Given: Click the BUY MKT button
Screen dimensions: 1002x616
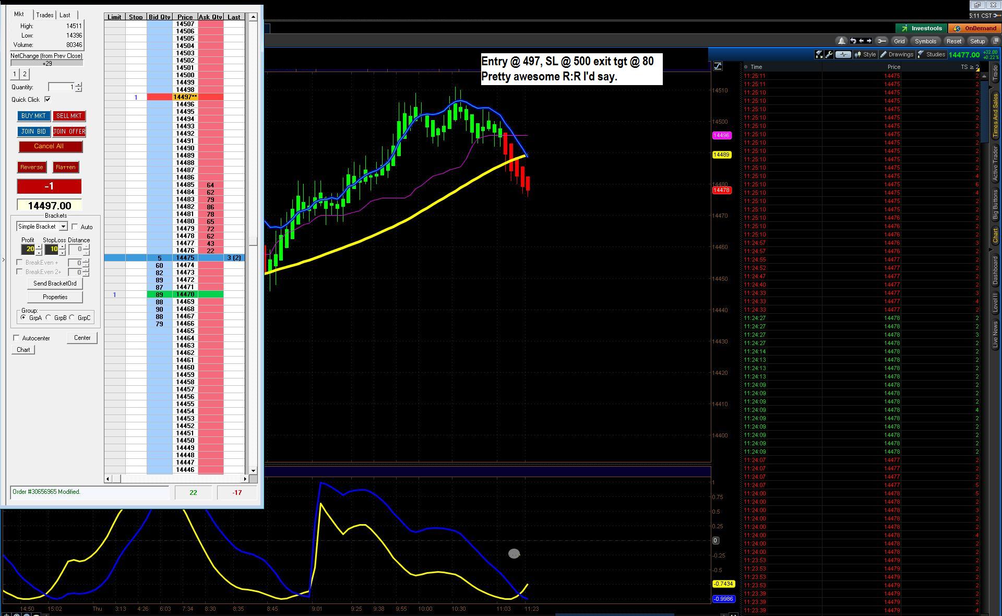Looking at the screenshot, I should coord(34,116).
